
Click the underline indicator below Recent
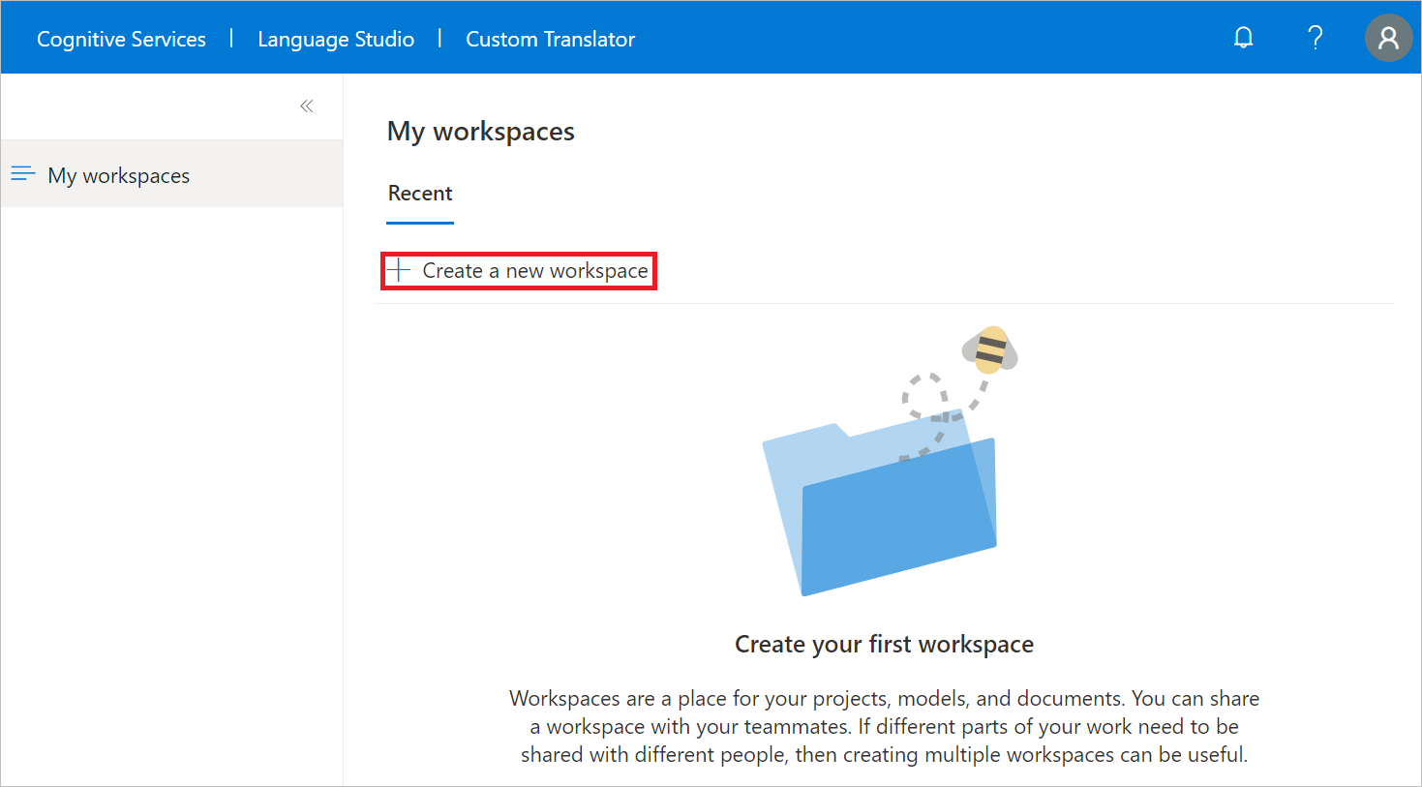click(x=419, y=223)
